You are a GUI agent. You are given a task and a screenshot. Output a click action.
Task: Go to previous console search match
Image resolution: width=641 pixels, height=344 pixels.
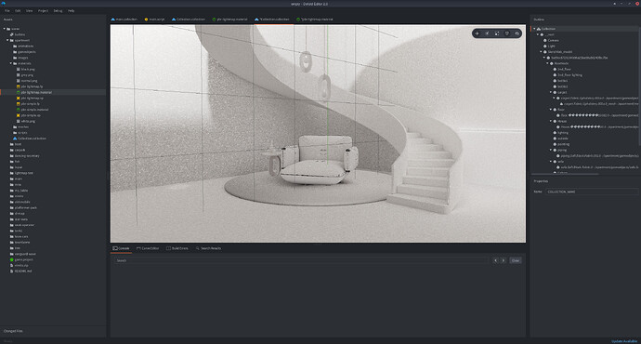[495, 260]
